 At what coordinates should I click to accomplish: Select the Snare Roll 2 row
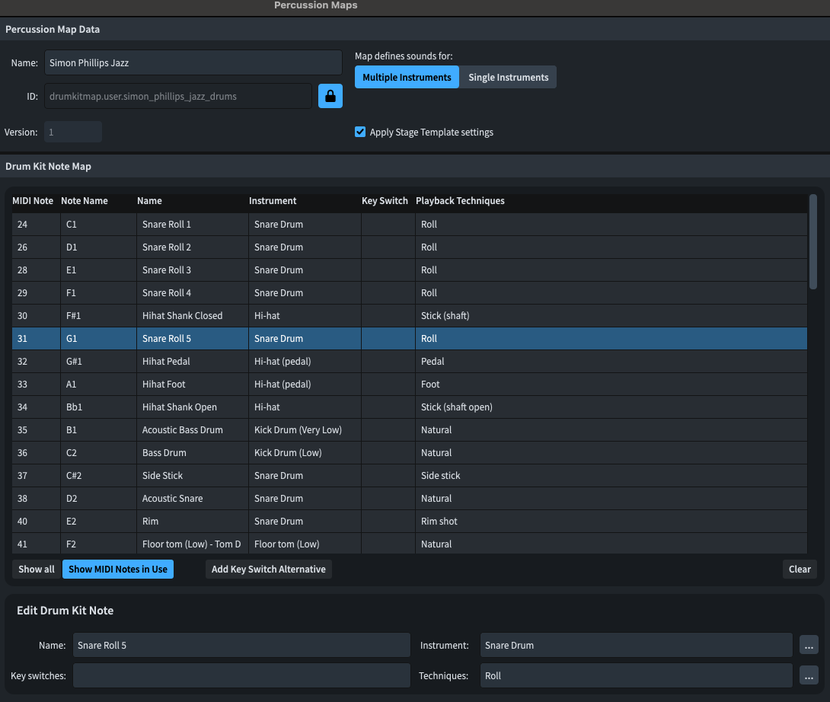pyautogui.click(x=410, y=247)
